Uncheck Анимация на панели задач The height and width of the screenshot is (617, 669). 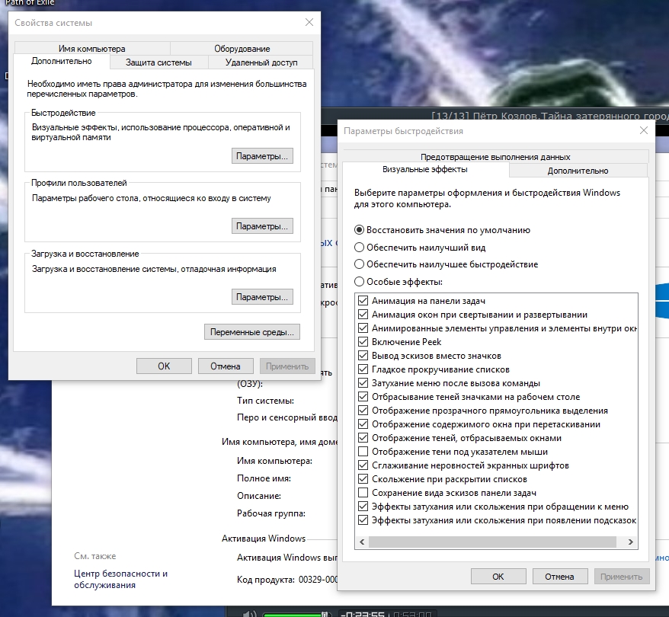[363, 301]
